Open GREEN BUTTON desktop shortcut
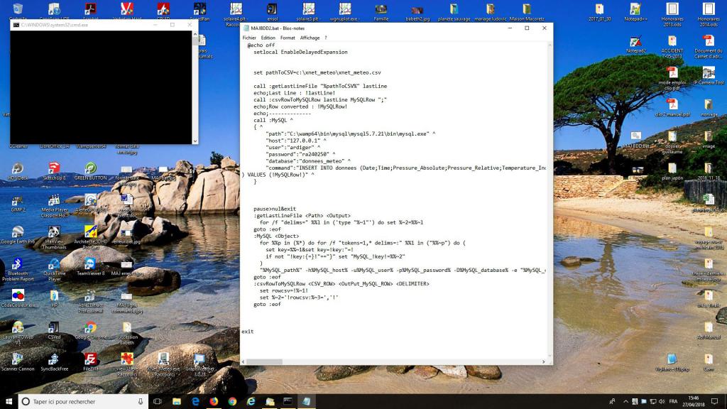727x409 pixels. point(90,171)
